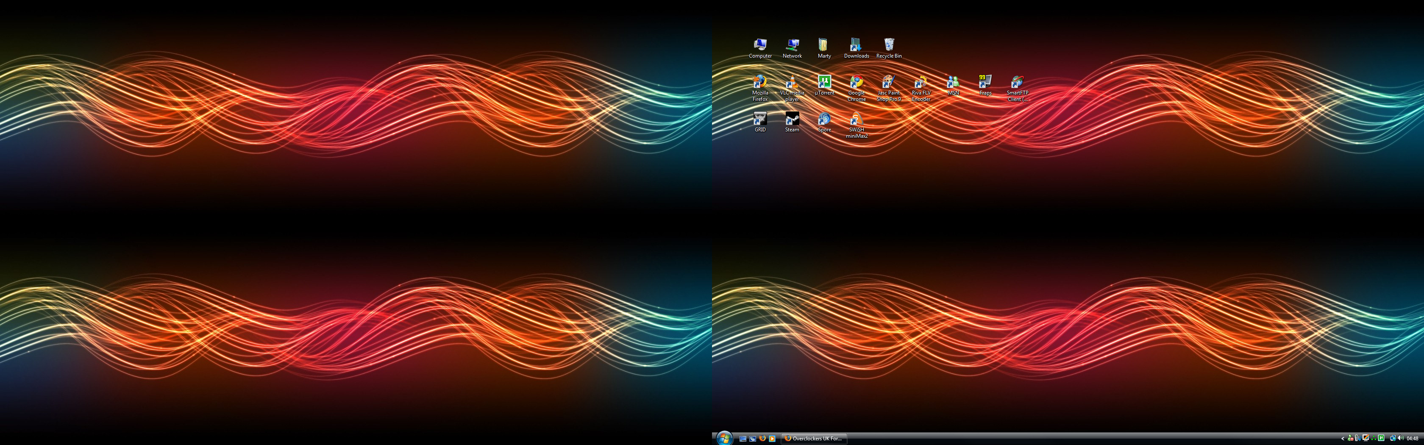Click the Jasc Paint Shop Pro 9 shortcut

pyautogui.click(x=888, y=83)
